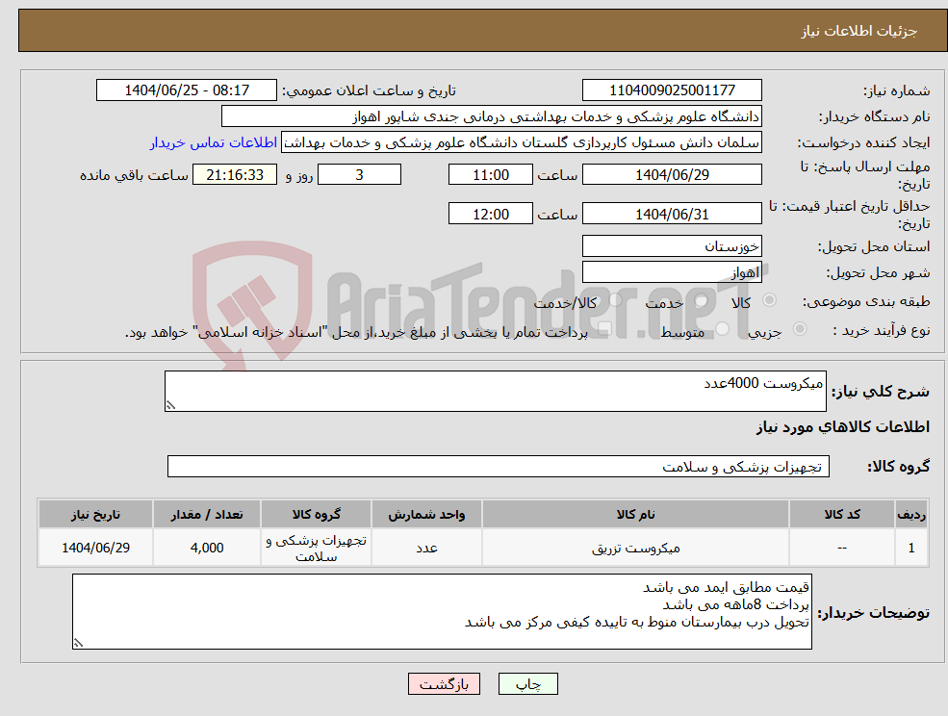Click the تاریخ field showing 1404/06/31
The image size is (948, 716).
(x=671, y=213)
